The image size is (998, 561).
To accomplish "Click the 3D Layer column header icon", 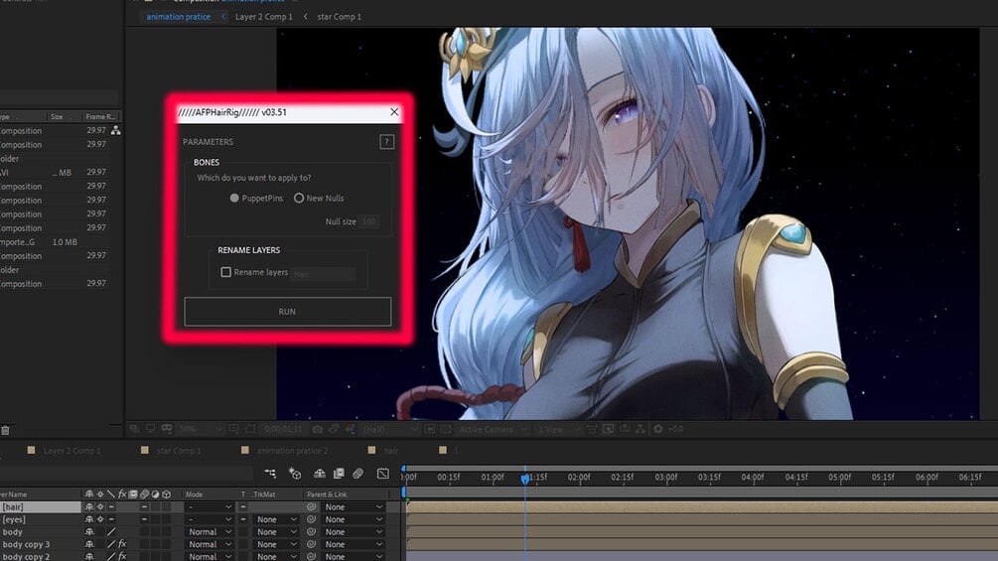I will [167, 494].
